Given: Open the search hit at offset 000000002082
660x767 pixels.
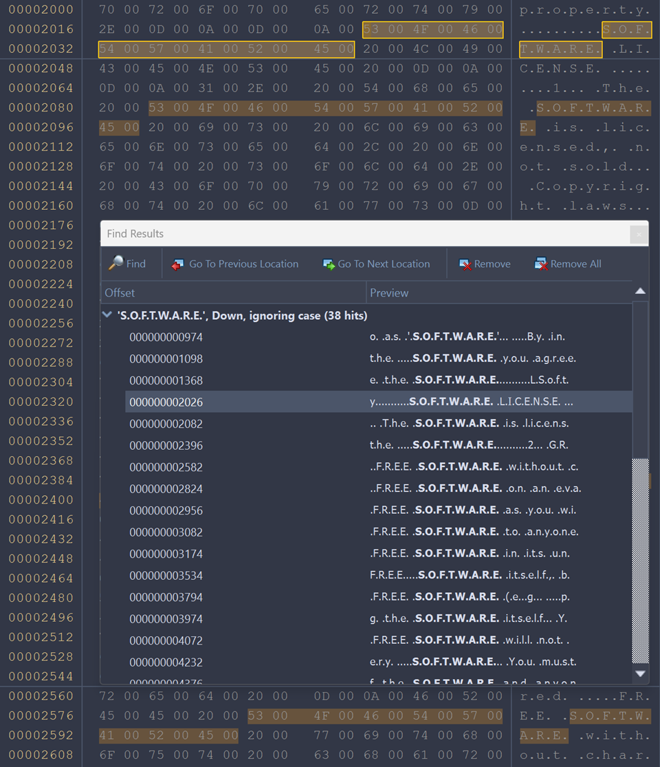Looking at the screenshot, I should click(166, 424).
